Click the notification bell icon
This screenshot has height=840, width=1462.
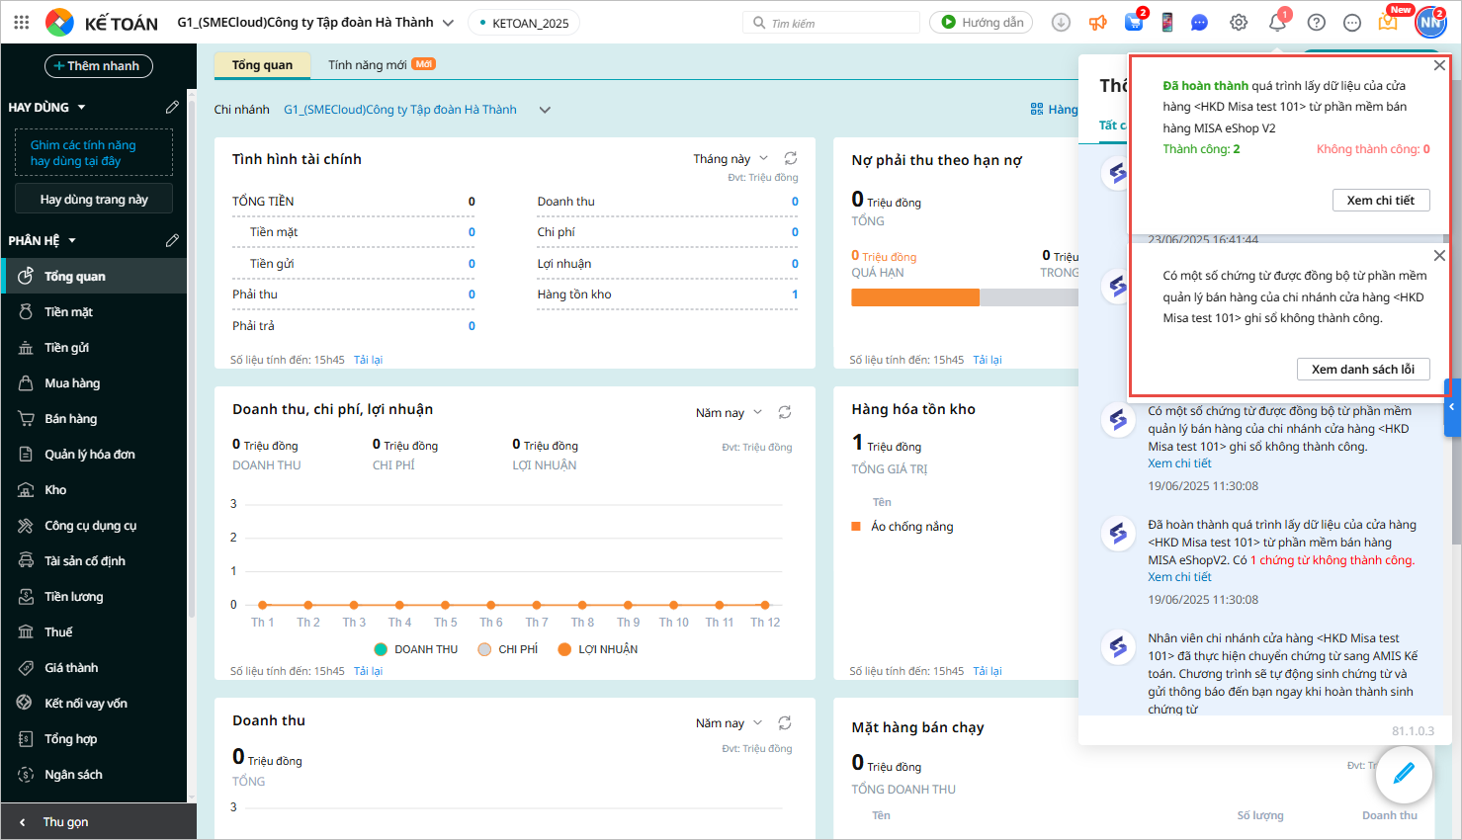[x=1277, y=23]
